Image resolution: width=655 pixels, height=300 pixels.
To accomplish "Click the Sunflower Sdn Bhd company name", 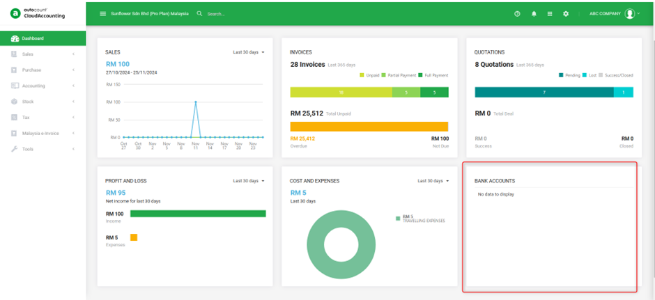I will [150, 14].
